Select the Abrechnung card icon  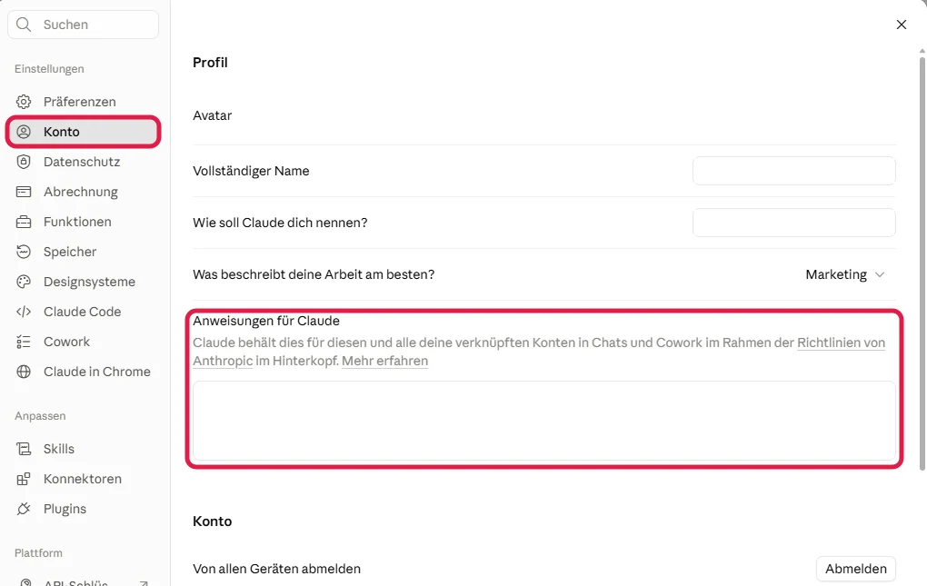point(24,192)
